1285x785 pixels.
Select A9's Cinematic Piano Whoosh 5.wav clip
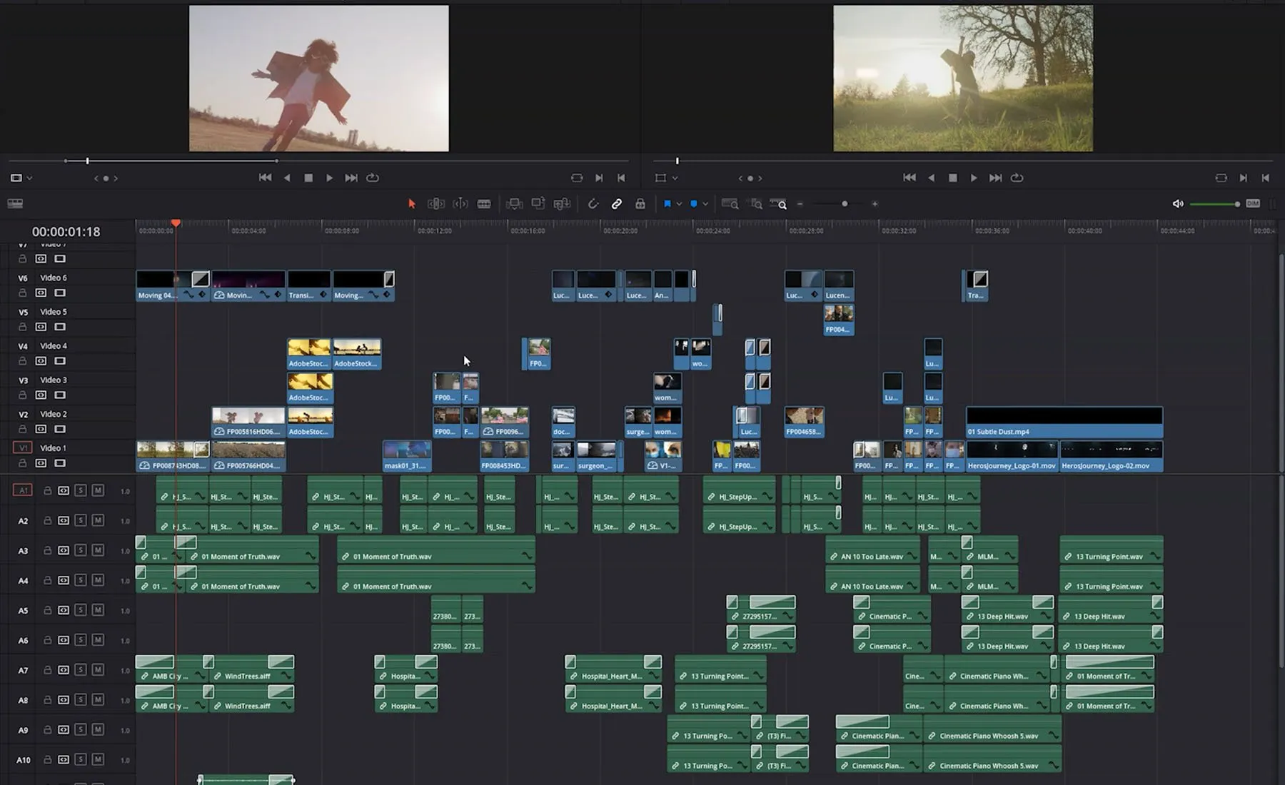992,730
